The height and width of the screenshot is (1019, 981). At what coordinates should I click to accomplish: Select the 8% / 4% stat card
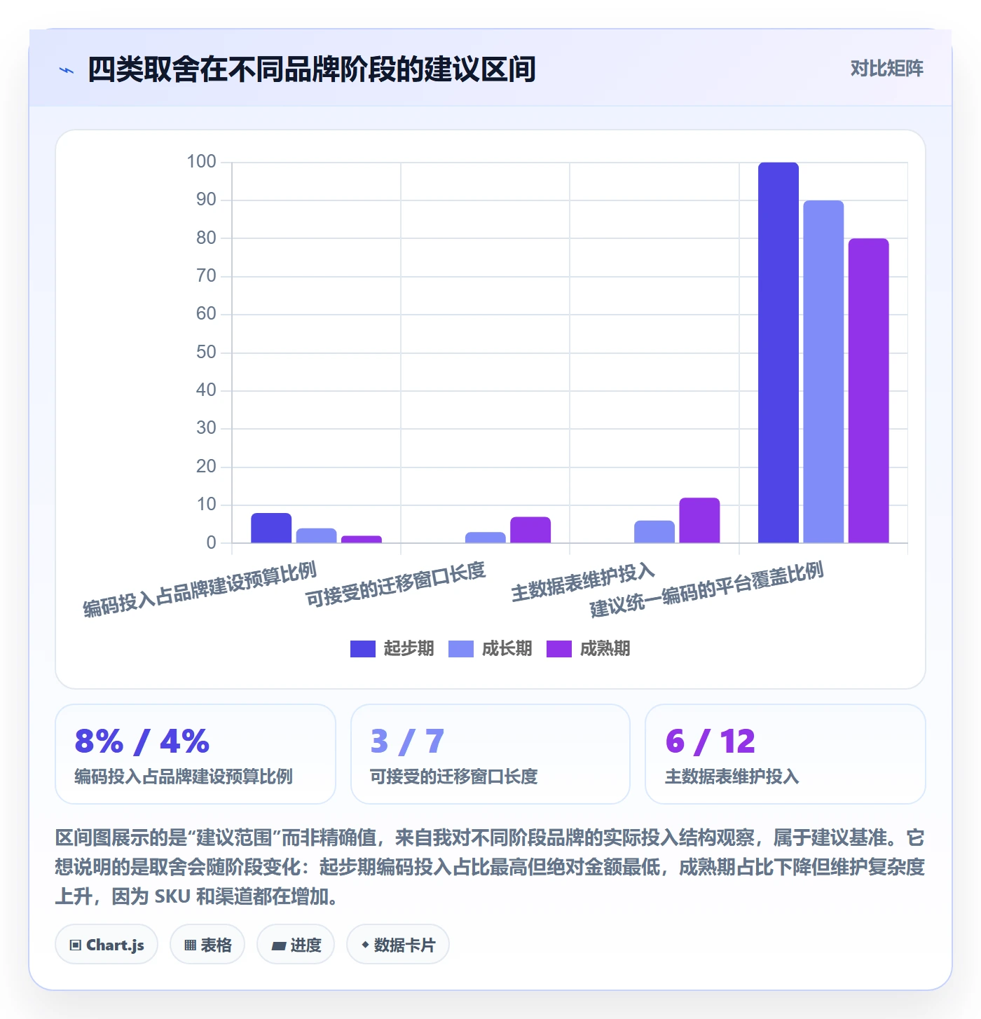[x=195, y=754]
